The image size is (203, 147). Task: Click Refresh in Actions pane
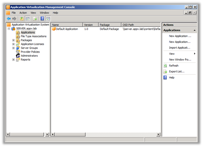pos(174,66)
